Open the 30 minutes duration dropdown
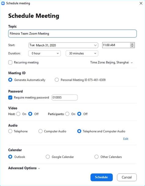This screenshot has width=145, height=186. point(82,53)
